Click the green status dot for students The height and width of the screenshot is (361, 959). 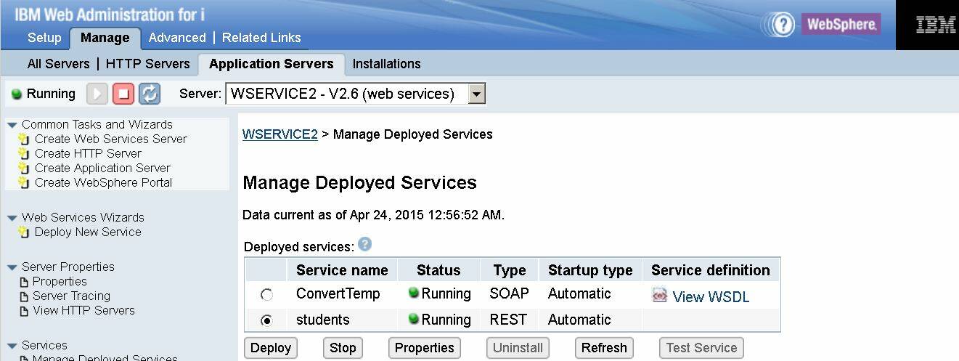click(414, 318)
